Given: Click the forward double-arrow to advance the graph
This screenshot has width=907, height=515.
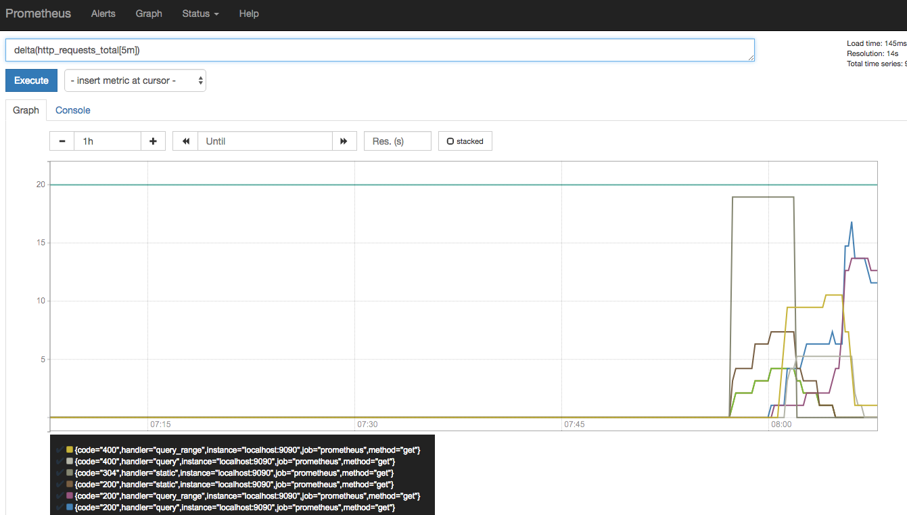Looking at the screenshot, I should click(x=344, y=141).
